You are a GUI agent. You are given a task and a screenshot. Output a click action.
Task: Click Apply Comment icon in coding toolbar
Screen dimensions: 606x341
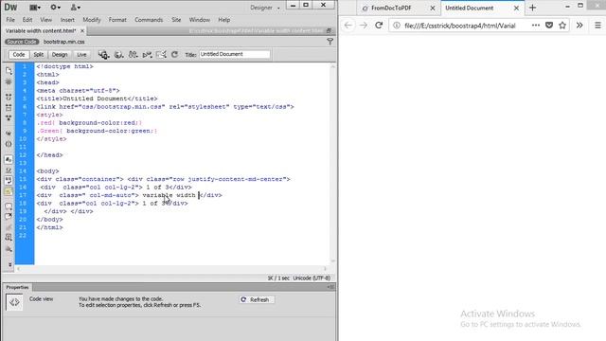pos(9,206)
